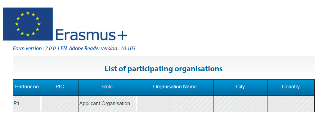Click the P1 partner number cell

coord(27,104)
